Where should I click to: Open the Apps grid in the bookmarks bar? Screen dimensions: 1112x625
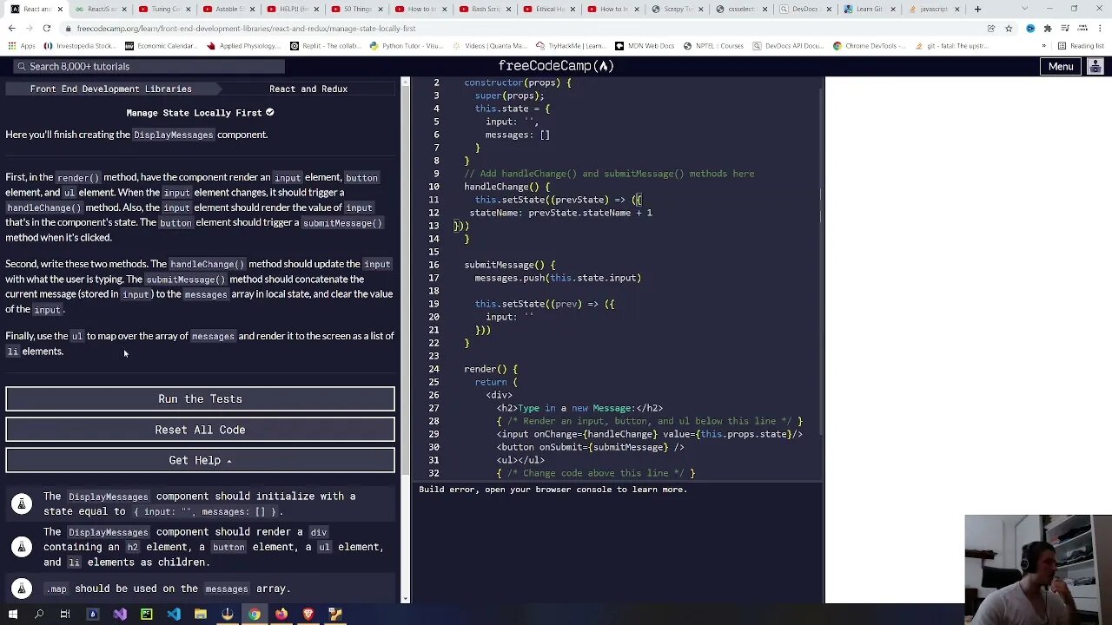[x=21, y=46]
